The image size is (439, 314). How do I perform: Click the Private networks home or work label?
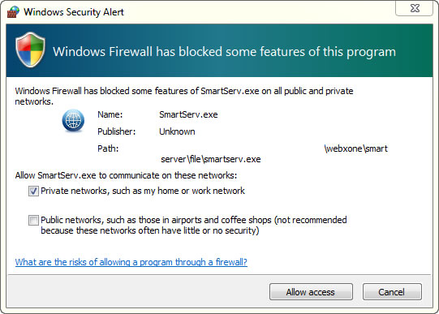pyautogui.click(x=143, y=191)
